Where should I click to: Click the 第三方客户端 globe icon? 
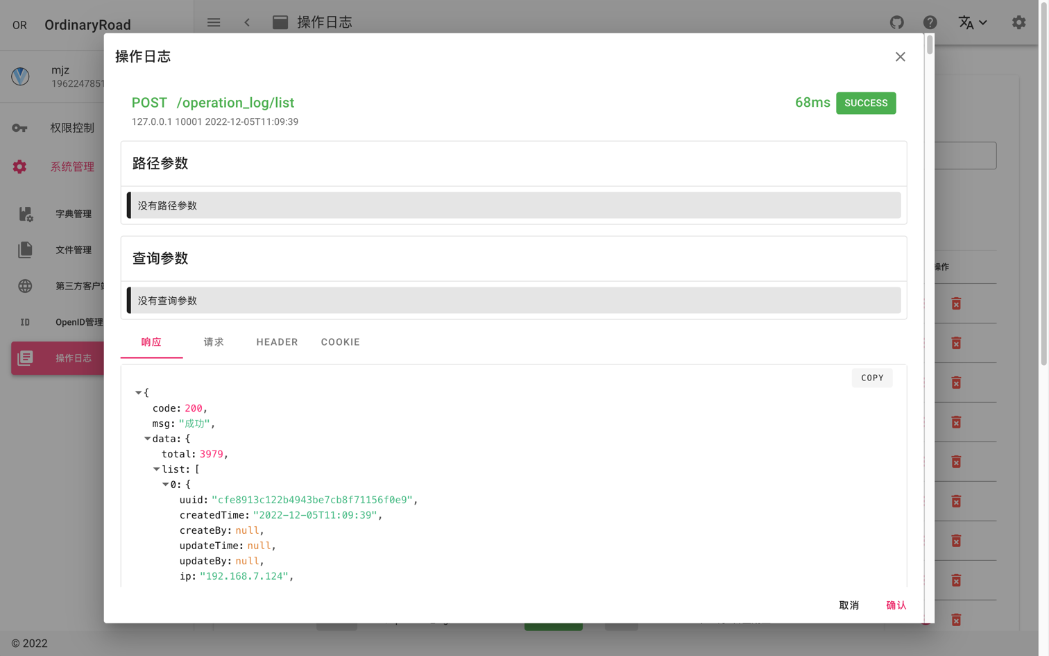[x=25, y=286]
